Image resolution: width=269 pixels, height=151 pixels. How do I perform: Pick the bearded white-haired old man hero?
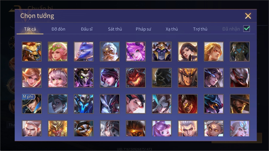[x=110, y=52]
